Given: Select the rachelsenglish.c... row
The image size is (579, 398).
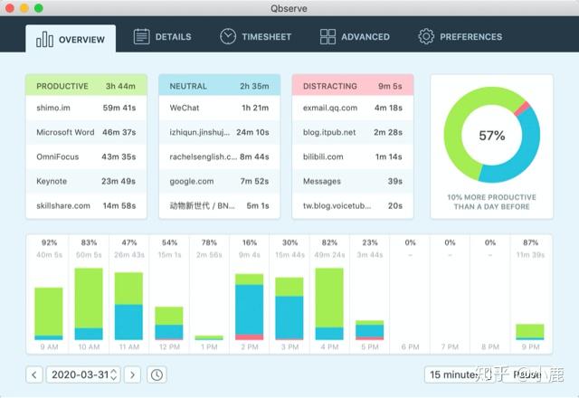Looking at the screenshot, I should tap(219, 156).
